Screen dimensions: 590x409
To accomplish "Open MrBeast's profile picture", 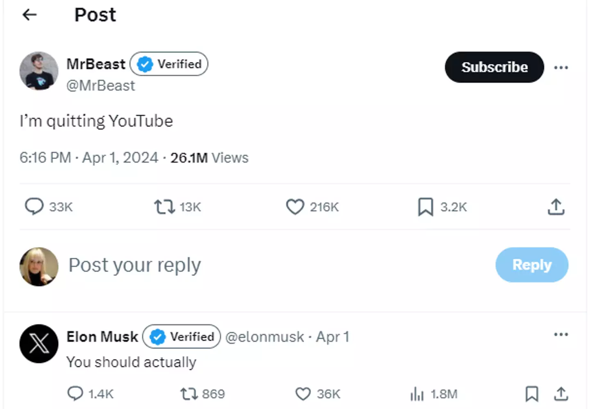I will tap(39, 71).
